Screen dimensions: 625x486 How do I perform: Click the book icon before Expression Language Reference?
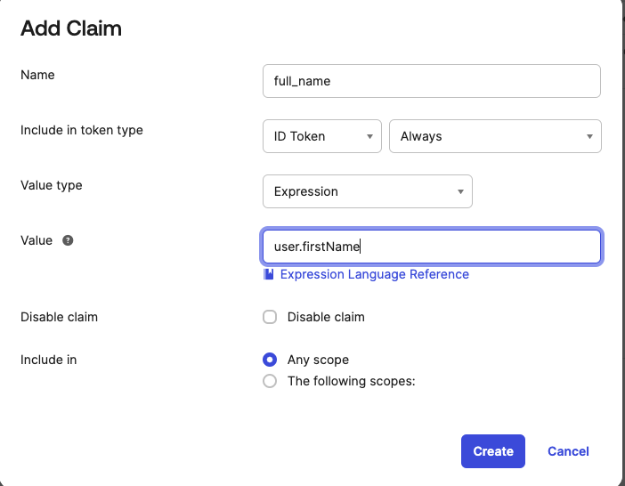click(x=269, y=274)
